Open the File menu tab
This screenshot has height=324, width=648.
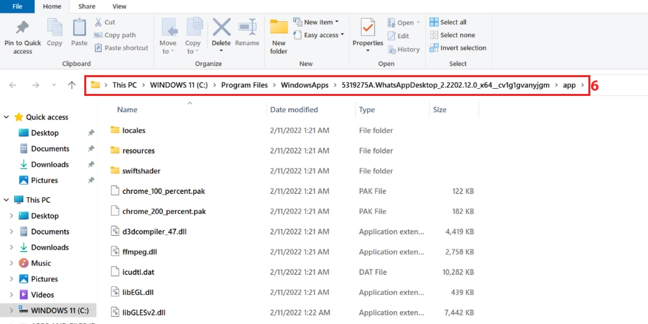(x=17, y=6)
